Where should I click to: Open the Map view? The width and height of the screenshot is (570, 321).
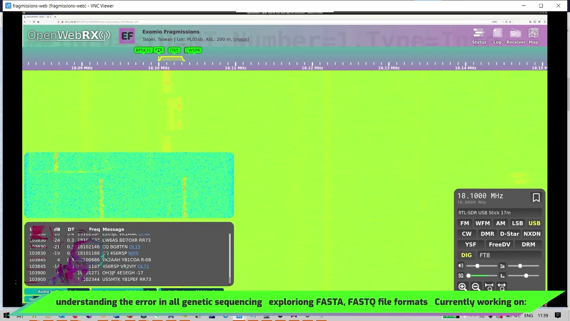coord(533,37)
